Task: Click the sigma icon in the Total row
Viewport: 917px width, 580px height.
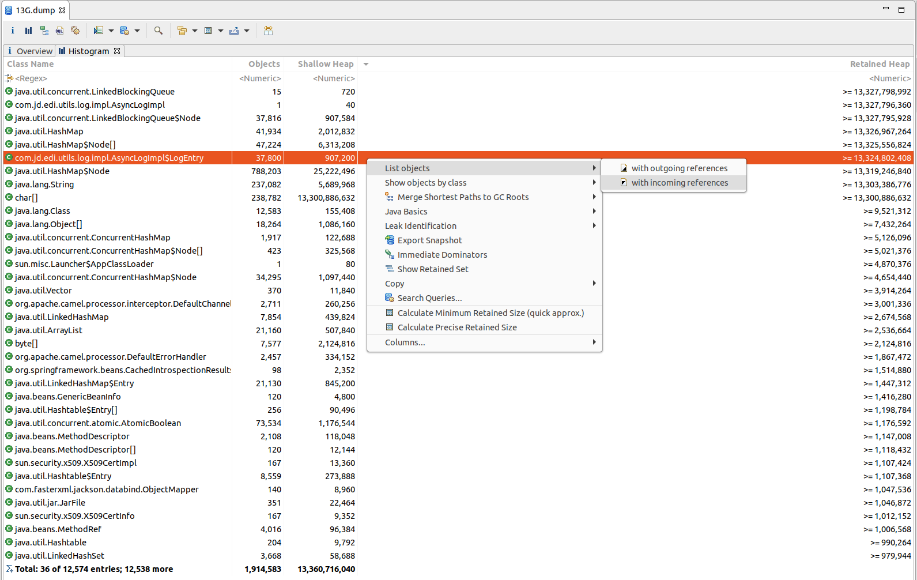Action: (9, 568)
